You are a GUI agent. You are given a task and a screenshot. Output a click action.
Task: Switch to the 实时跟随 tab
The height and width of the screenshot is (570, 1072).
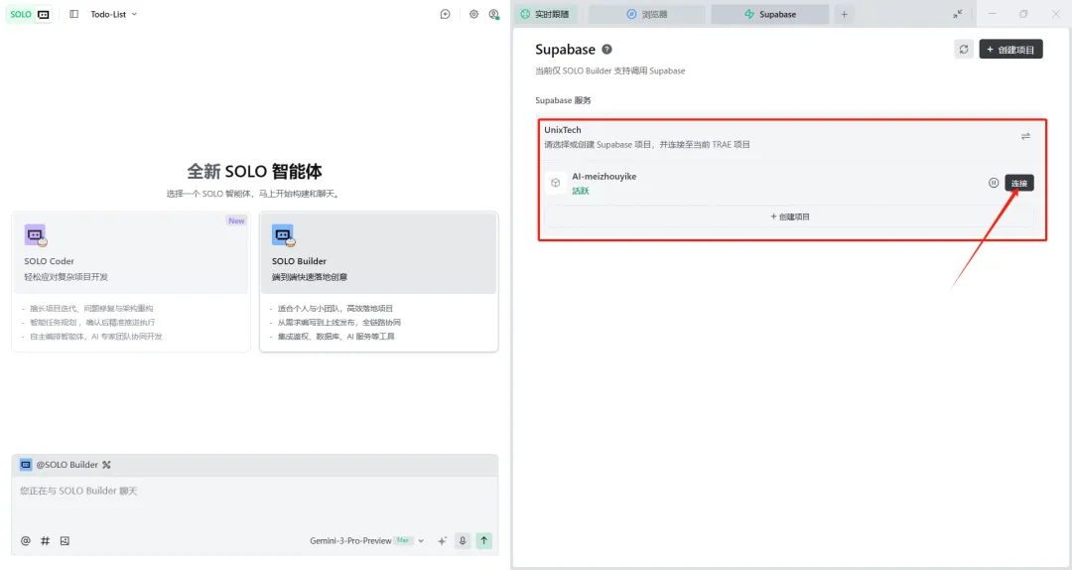click(x=545, y=14)
